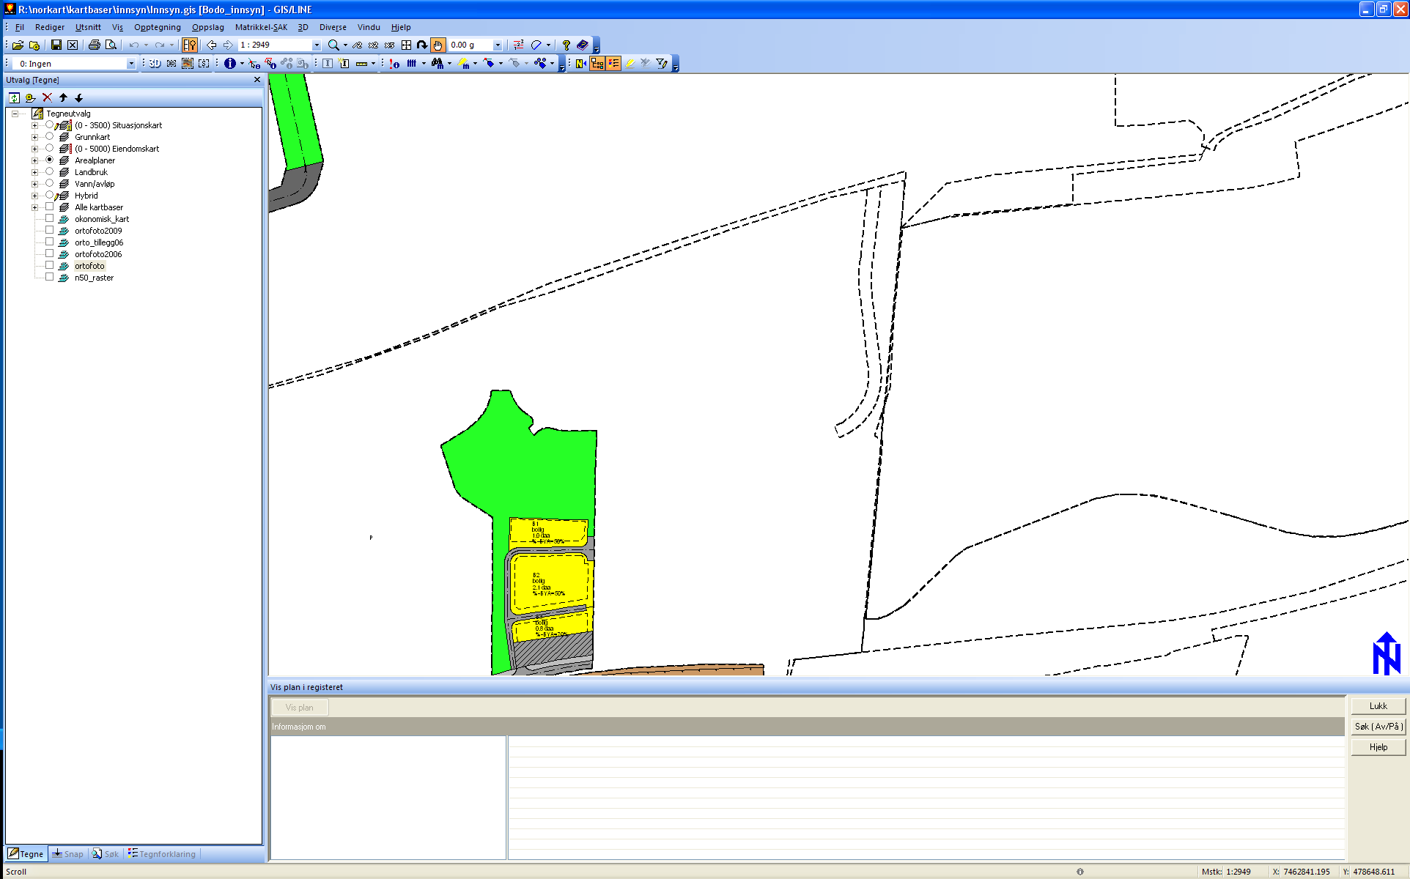Switch to the Tegnforklaring tab
Viewport: 1410px width, 879px height.
[x=162, y=854]
